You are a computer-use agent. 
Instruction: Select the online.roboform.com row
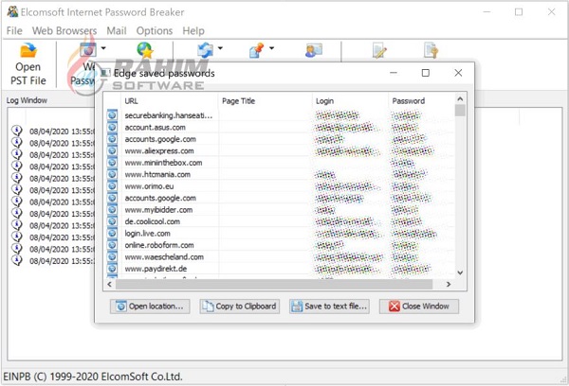tap(280, 245)
